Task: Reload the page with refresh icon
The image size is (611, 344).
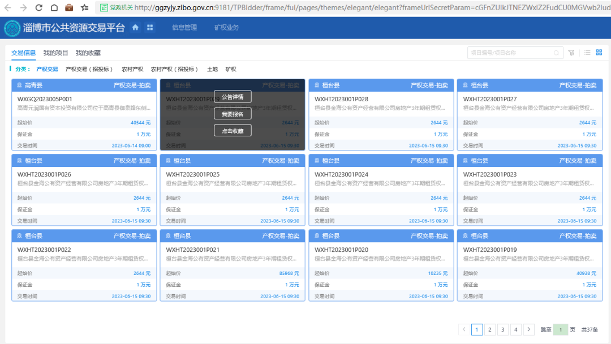Action: (38, 7)
